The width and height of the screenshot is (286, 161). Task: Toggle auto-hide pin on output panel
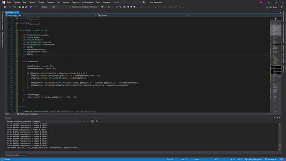[x=277, y=118]
